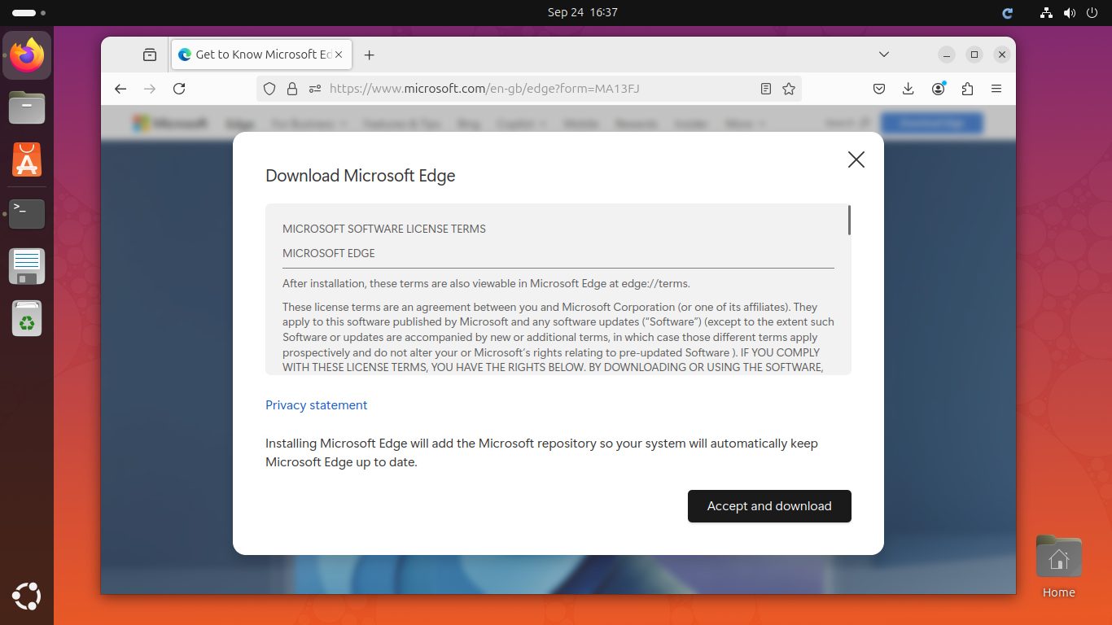The image size is (1112, 625).
Task: View site security padlock information
Action: (292, 89)
